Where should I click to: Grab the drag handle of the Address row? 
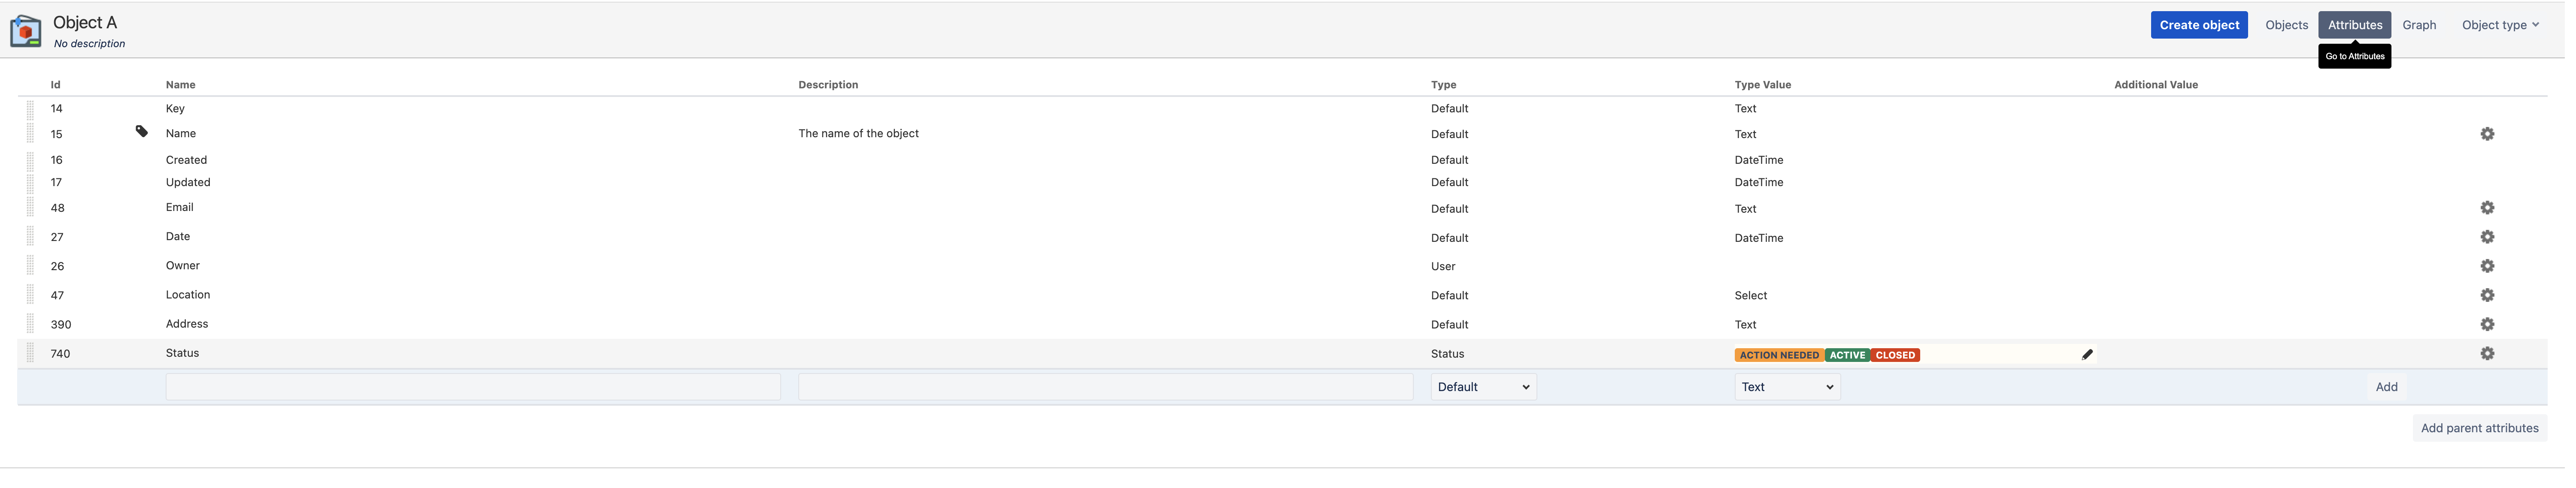pos(30,324)
